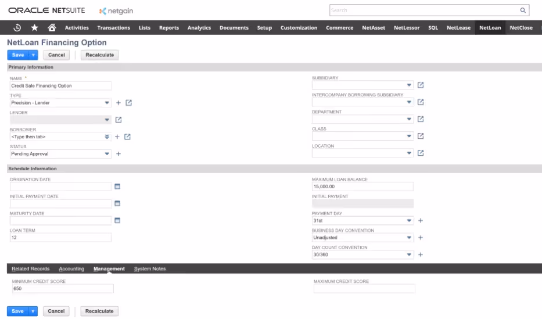Screen dimensions: 542x319
Task: Click the Maximum Credit Score field
Action: 364,289
